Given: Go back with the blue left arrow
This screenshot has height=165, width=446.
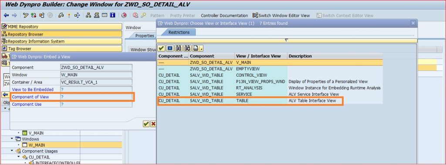Looking at the screenshot, I should click(x=6, y=15).
